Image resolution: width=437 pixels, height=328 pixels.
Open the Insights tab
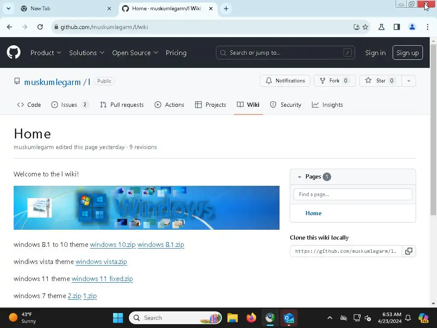click(x=327, y=105)
